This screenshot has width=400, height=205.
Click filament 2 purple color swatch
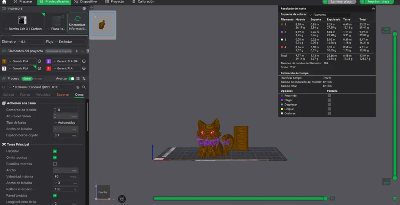click(x=48, y=61)
